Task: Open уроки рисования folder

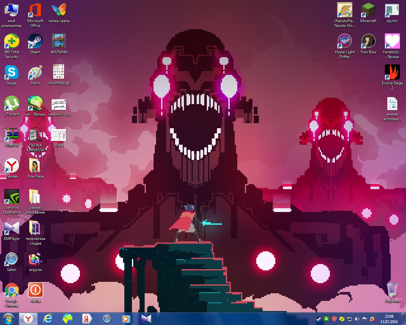Action: click(x=35, y=202)
